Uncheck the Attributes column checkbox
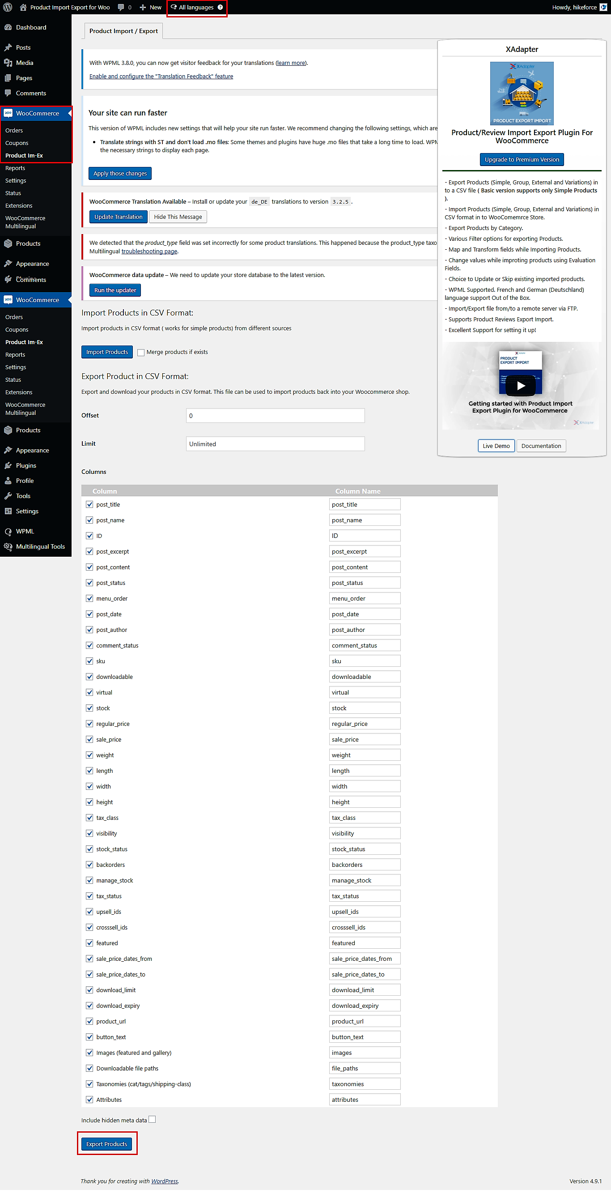This screenshot has width=611, height=1198. tap(89, 1100)
